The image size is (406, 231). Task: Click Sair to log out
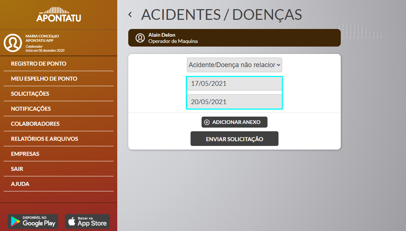pyautogui.click(x=59, y=169)
